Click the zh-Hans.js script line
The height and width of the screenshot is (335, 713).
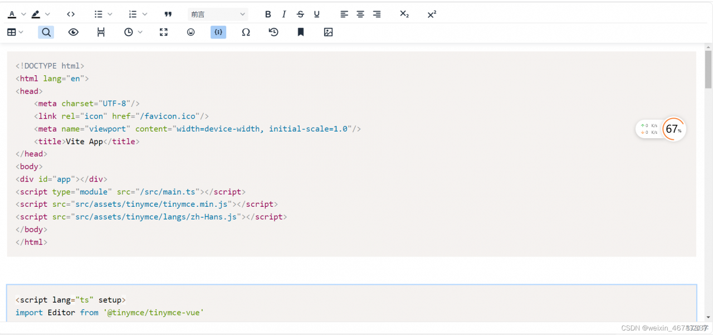click(x=152, y=217)
